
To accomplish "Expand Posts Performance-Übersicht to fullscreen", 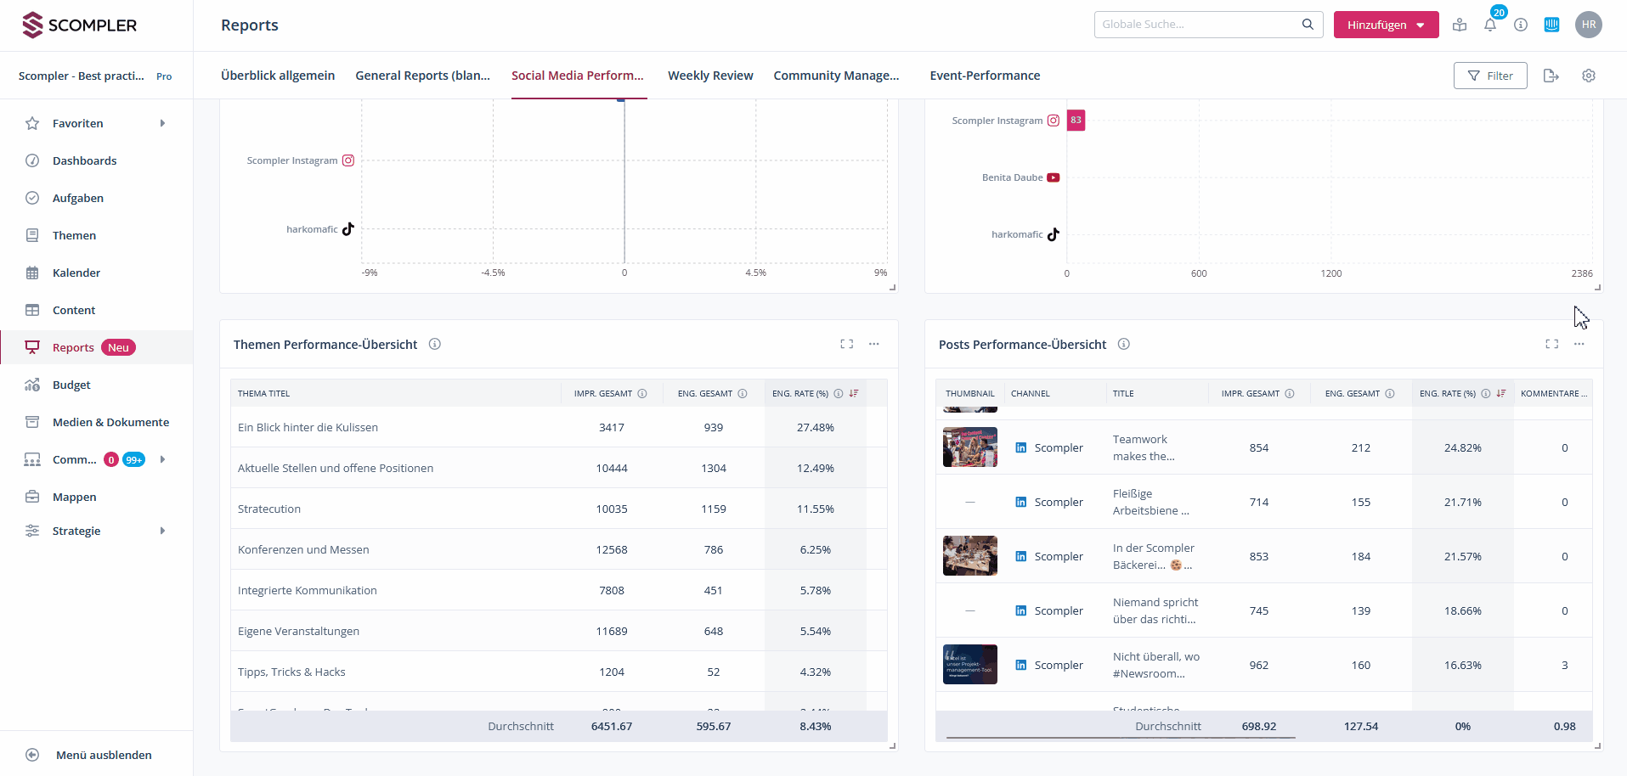I will (1551, 344).
